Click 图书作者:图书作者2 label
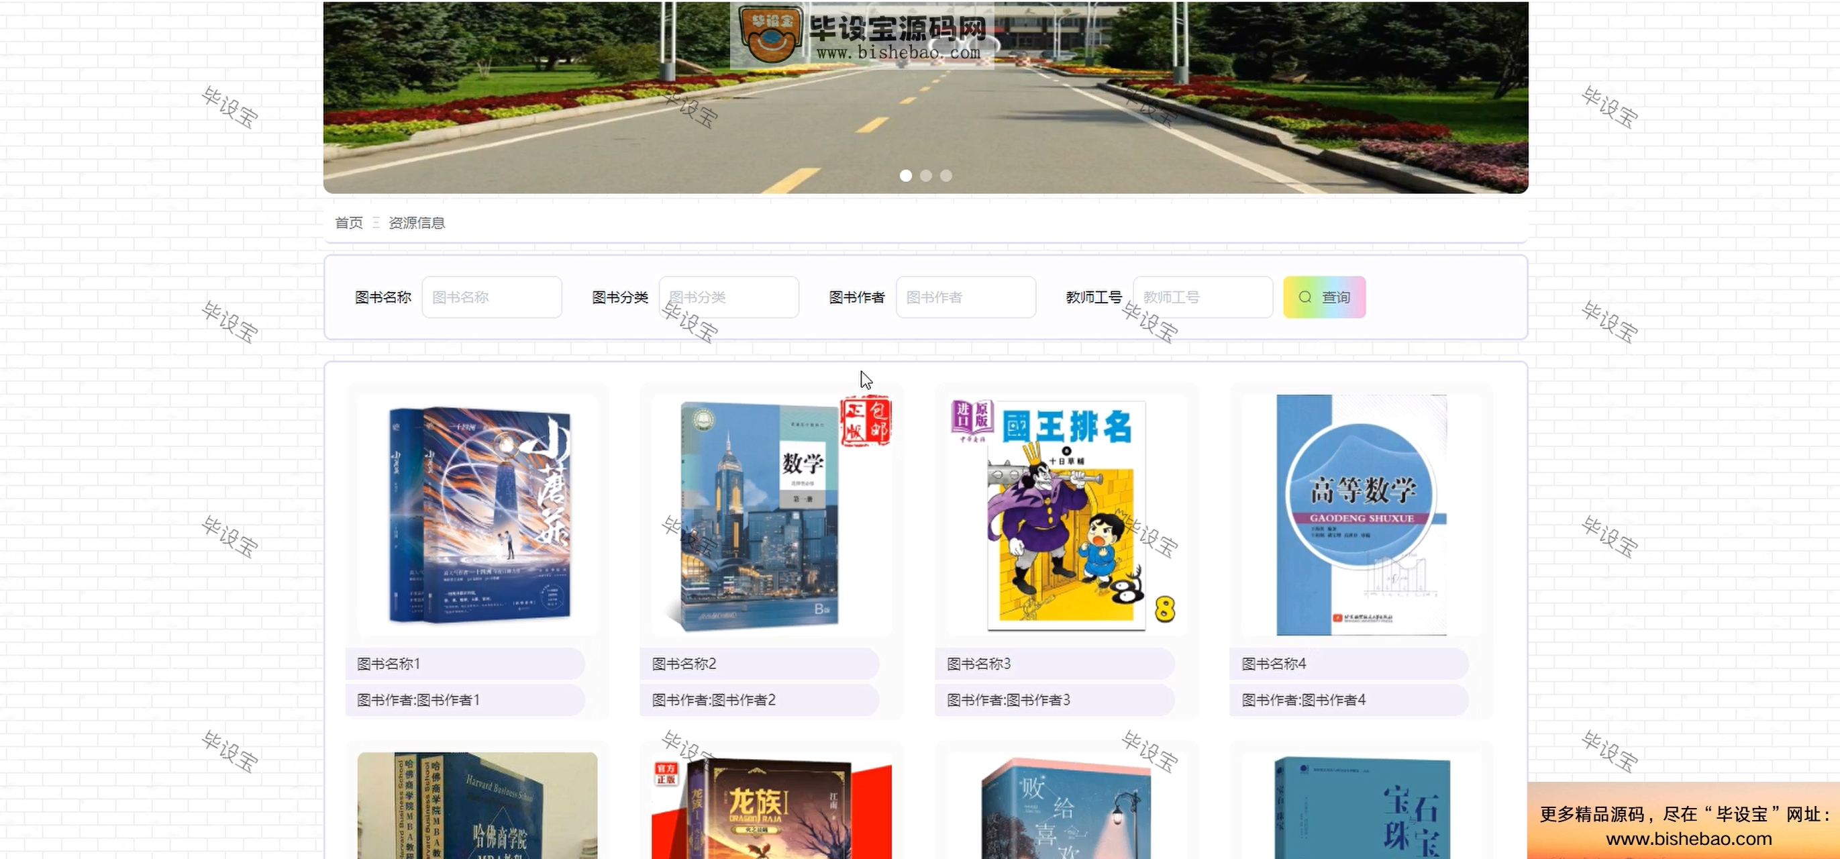Viewport: 1840px width, 859px height. pos(713,700)
